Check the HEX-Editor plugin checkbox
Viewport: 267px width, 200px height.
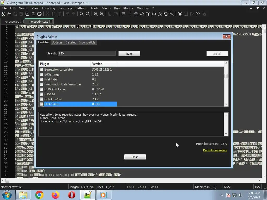click(x=41, y=104)
